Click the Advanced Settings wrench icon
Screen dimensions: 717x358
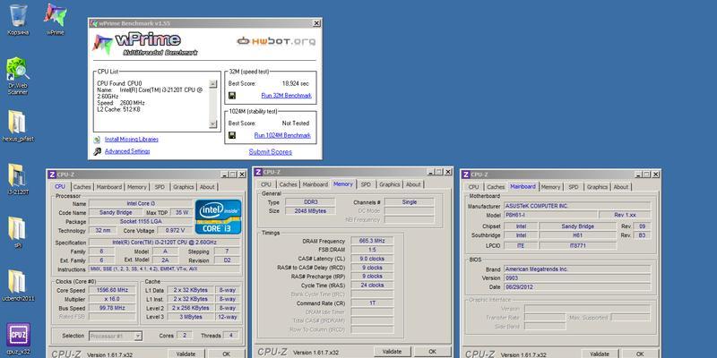tap(97, 151)
